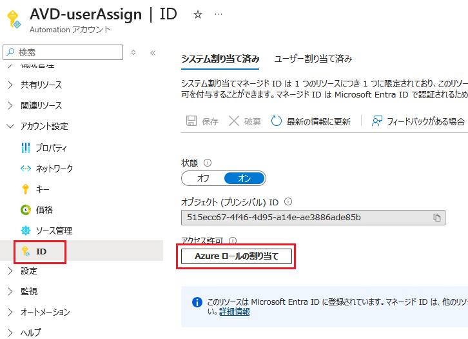Screen dimensions: 468x339
Task: Switch status toggle to オフ
Action: 203,178
